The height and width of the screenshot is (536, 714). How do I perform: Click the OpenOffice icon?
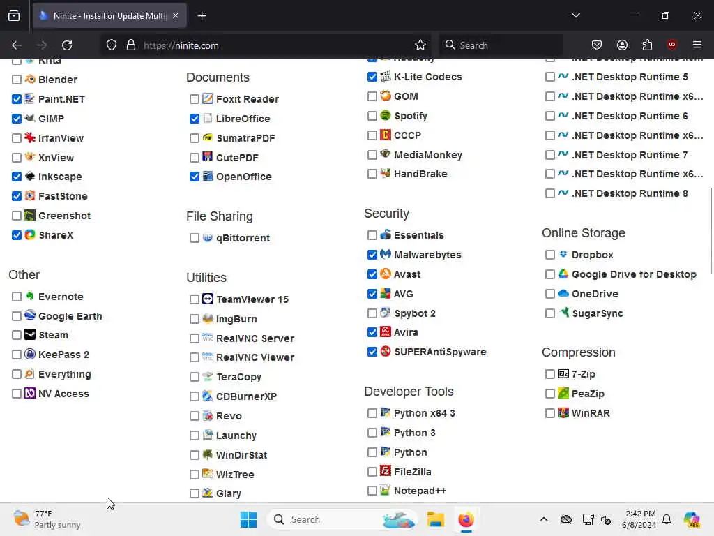(208, 176)
